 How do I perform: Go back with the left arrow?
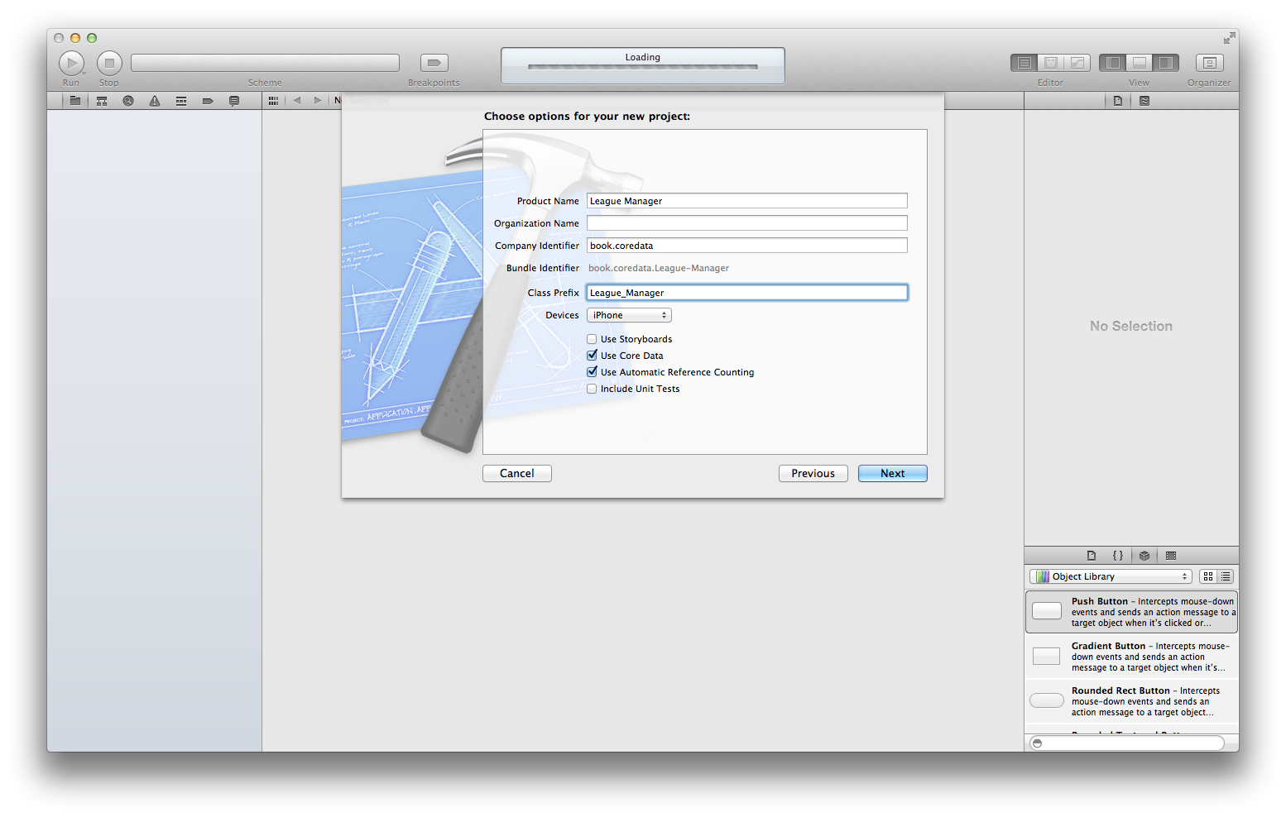(x=297, y=101)
